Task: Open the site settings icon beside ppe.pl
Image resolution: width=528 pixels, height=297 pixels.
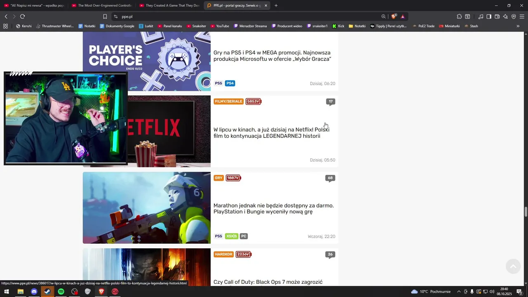Action: pyautogui.click(x=115, y=16)
